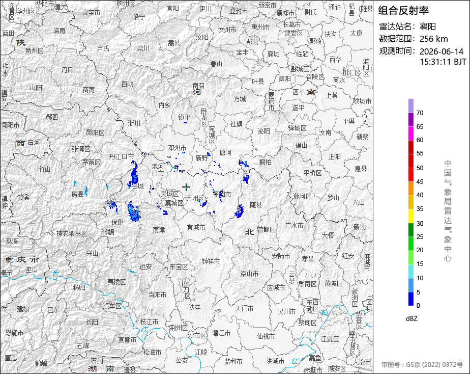Click the 曾都区 map label
This screenshot has height=374, width=470.
point(266,230)
